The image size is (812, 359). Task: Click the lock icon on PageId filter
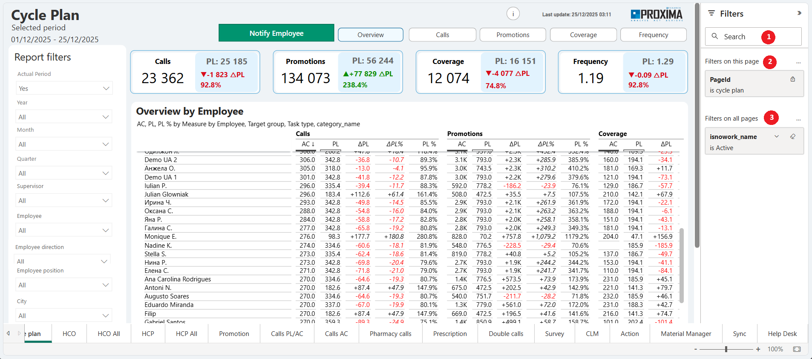[793, 79]
